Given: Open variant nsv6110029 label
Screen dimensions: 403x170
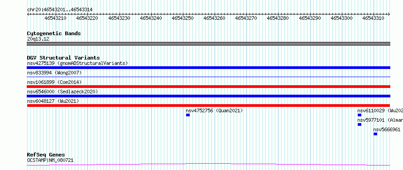Looking at the screenshot, I should pyautogui.click(x=380, y=110).
